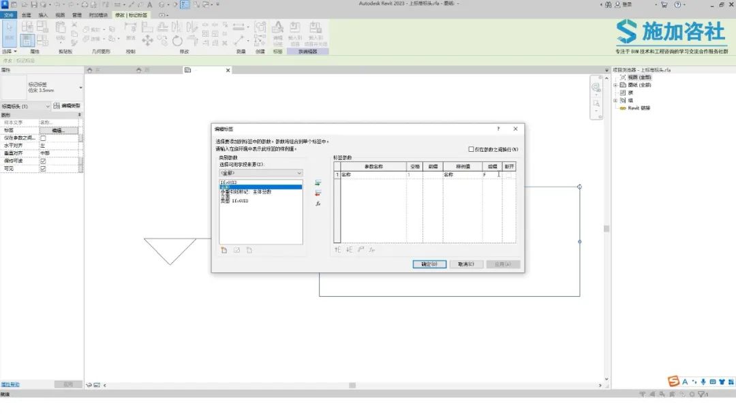Click the vertical scrollbar thumb right of canvas
736x414 pixels.
click(x=607, y=229)
